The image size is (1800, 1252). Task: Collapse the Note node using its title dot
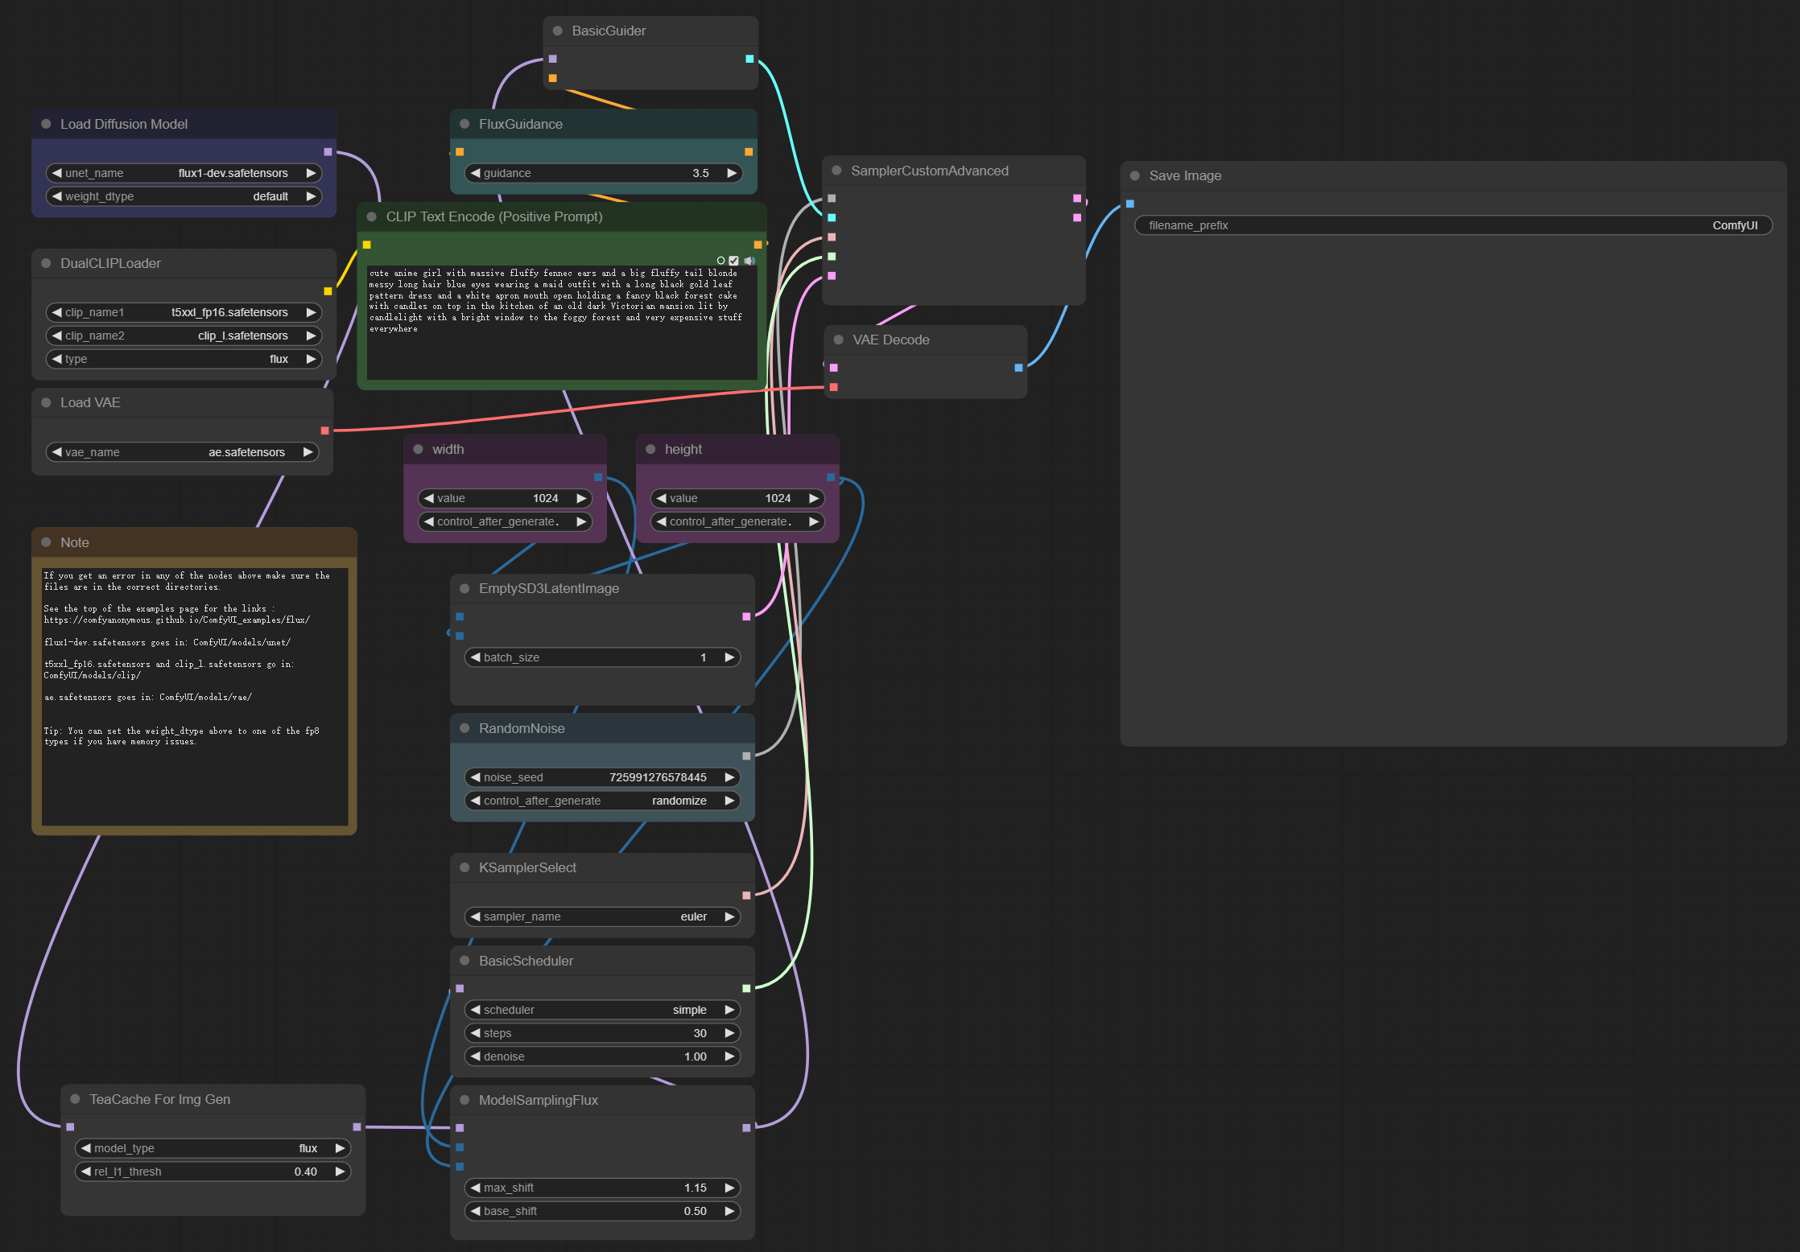pos(47,542)
